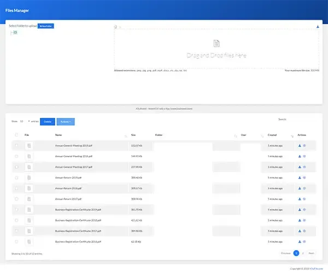
Task: Click Next in pagination
Action: (x=311, y=253)
